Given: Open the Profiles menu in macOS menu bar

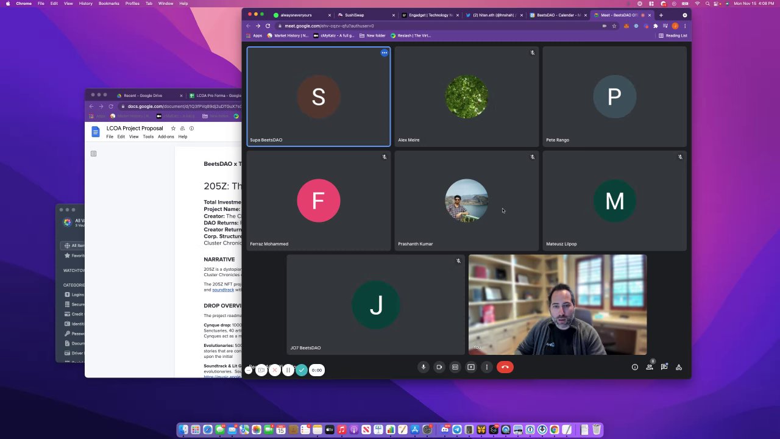Looking at the screenshot, I should (132, 4).
